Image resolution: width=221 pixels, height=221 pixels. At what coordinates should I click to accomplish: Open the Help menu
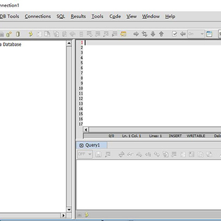coord(170,17)
